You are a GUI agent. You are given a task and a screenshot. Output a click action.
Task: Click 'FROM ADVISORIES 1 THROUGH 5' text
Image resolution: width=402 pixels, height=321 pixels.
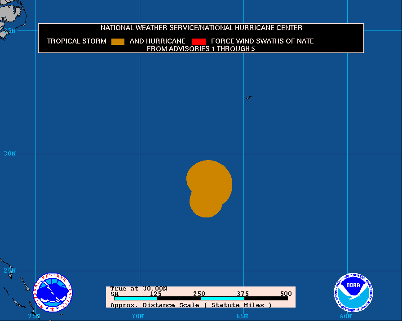[x=201, y=48]
